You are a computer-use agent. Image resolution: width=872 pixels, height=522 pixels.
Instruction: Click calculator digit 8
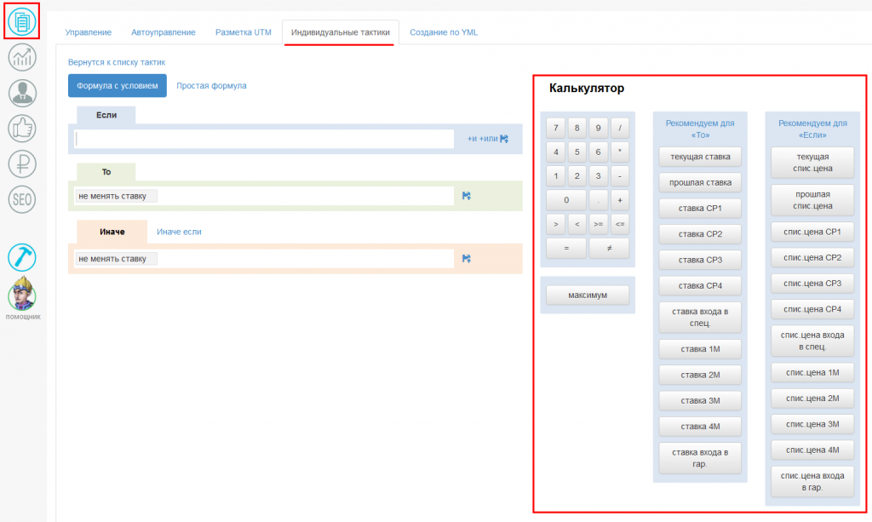click(x=577, y=128)
